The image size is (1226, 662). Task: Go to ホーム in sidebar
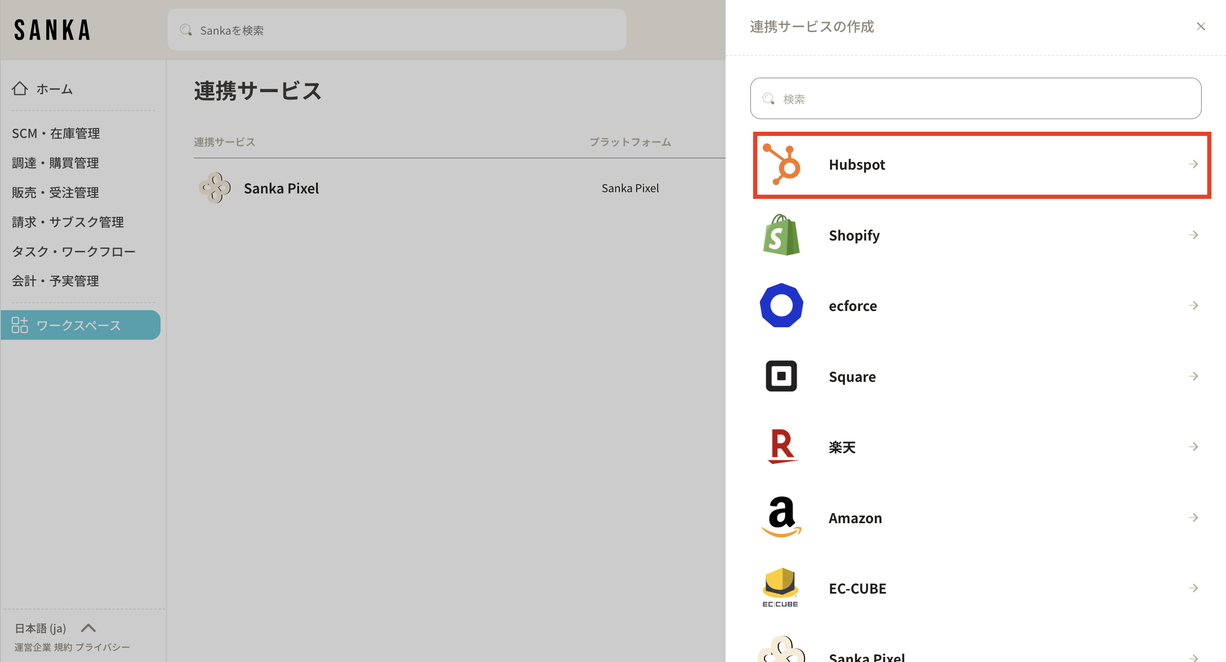point(54,89)
